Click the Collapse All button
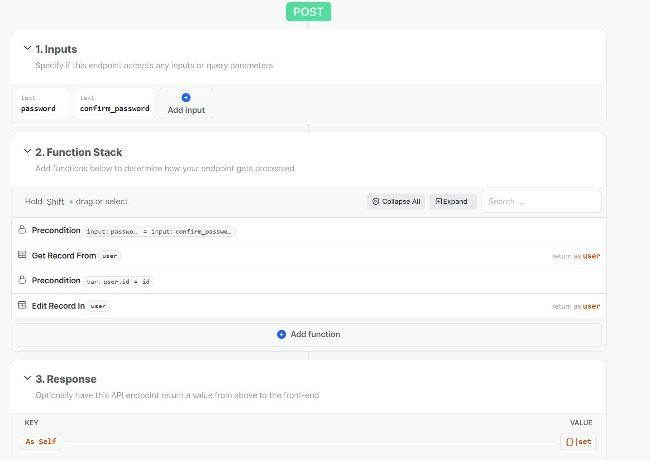The height and width of the screenshot is (460, 650). pyautogui.click(x=396, y=202)
